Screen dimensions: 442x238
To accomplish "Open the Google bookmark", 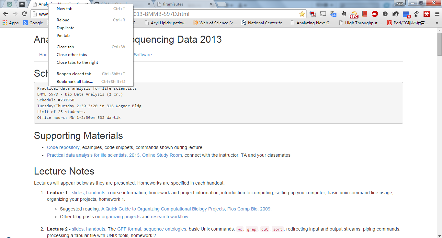I will 33,23.
